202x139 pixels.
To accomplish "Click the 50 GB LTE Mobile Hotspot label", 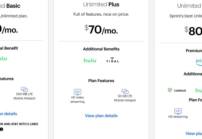I will tap(125, 98).
